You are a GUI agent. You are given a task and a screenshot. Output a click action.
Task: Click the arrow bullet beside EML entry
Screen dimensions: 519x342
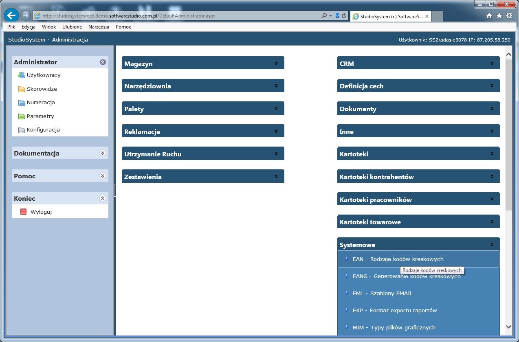coord(347,293)
